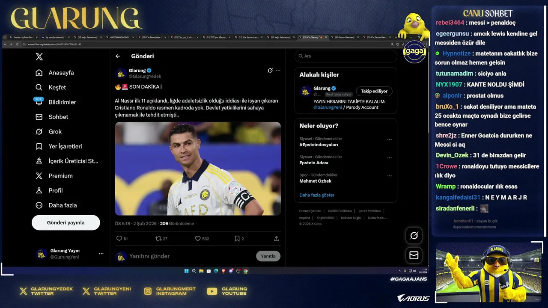Open Sohbet messages
The height and width of the screenshot is (308, 548).
(x=52, y=117)
